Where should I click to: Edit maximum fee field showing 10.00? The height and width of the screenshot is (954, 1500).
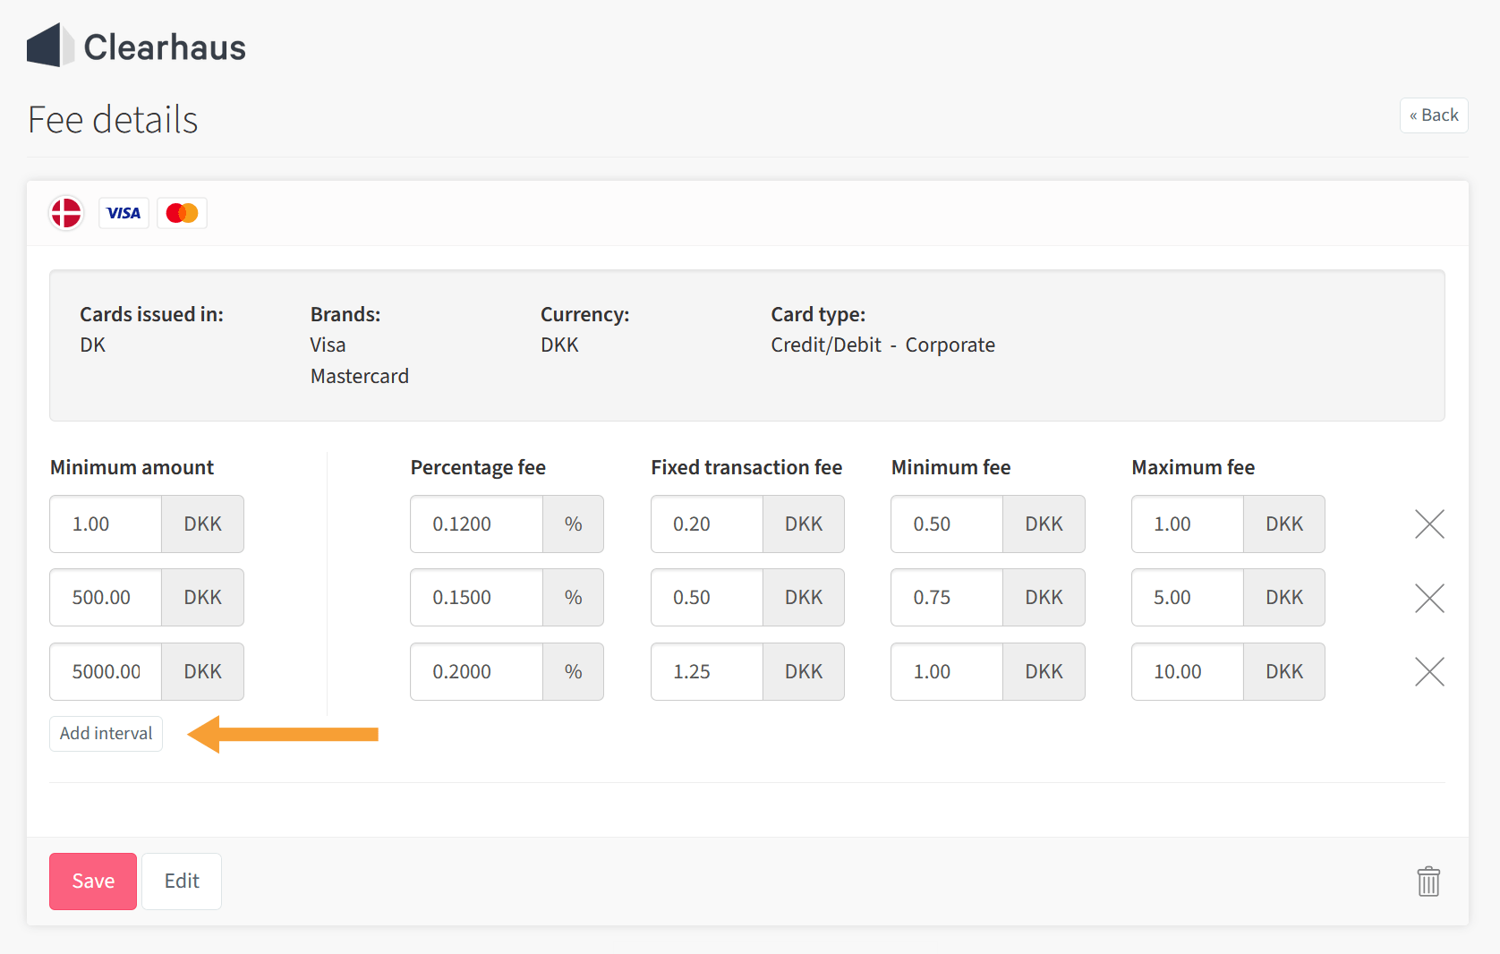coord(1188,671)
